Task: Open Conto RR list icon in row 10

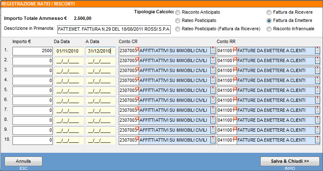Action: click(x=317, y=140)
